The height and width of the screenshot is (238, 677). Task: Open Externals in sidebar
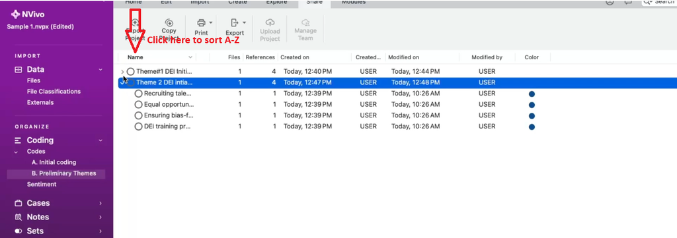40,102
